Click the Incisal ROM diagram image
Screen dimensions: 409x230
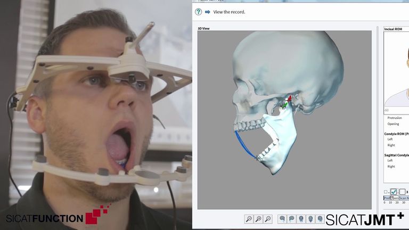click(x=396, y=73)
